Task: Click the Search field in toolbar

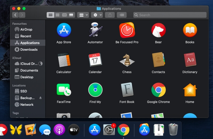Action: coord(170,15)
